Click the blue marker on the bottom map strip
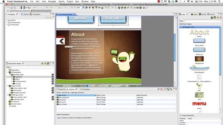The image size is (223, 125). pos(87,86)
